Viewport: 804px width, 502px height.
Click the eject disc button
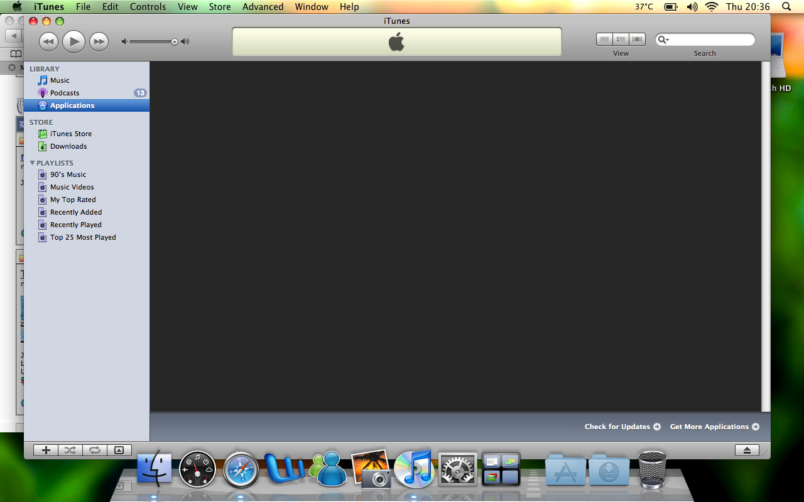(x=747, y=450)
